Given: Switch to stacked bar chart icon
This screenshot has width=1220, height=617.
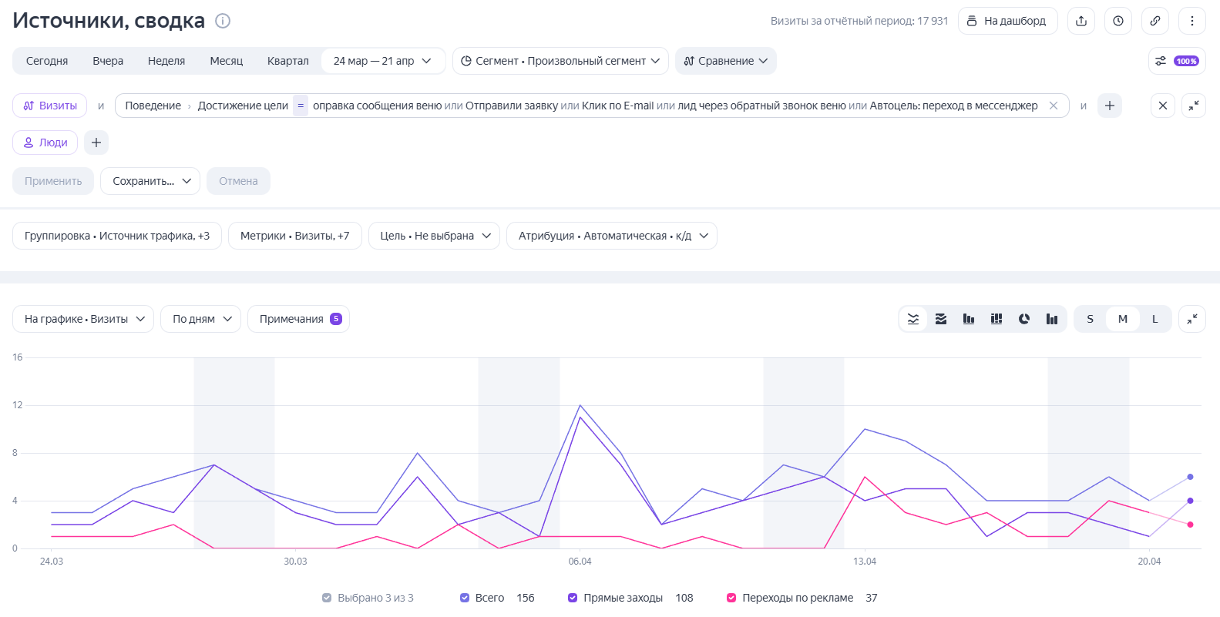Looking at the screenshot, I should [997, 319].
